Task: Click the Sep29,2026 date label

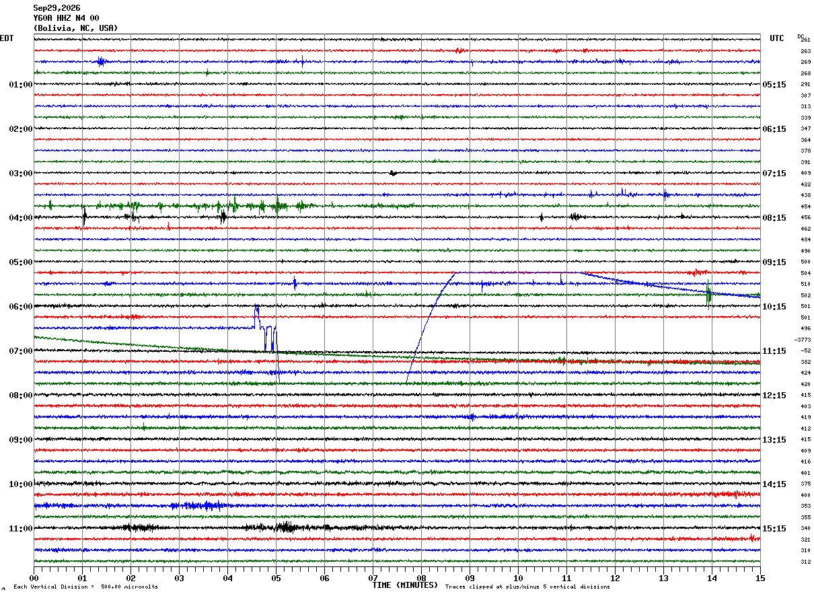Action: click(x=57, y=8)
